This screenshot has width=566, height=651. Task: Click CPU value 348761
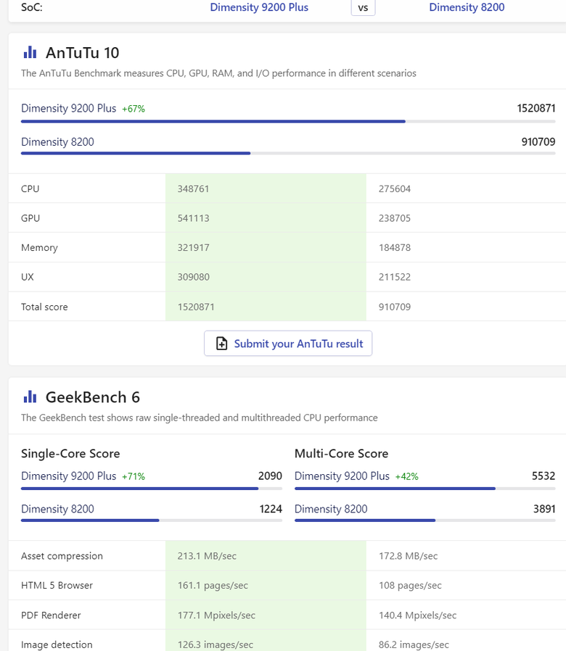coord(193,189)
